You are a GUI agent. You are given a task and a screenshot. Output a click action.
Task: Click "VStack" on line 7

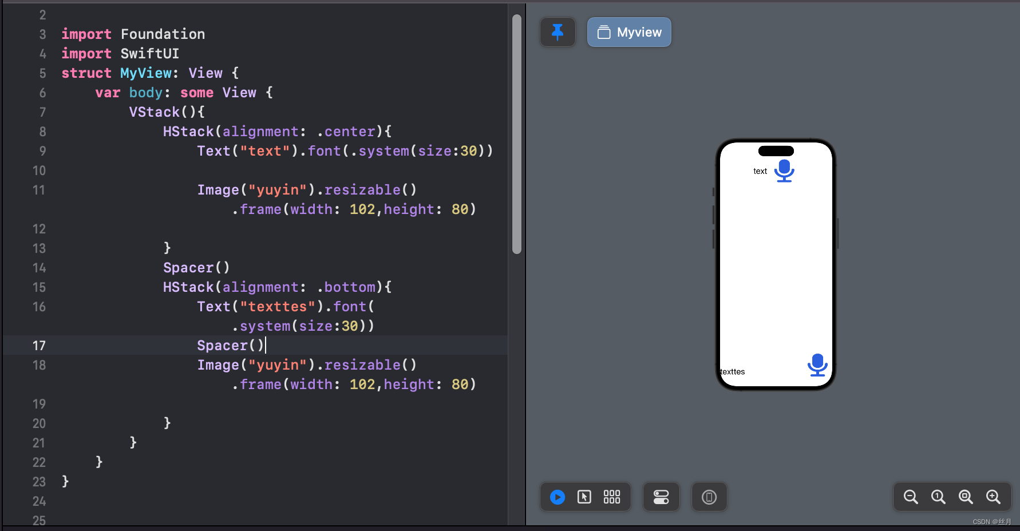pyautogui.click(x=155, y=112)
